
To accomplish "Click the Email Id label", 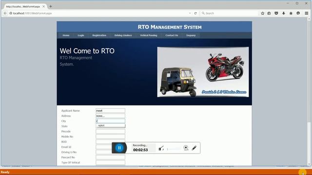I will tap(66, 147).
